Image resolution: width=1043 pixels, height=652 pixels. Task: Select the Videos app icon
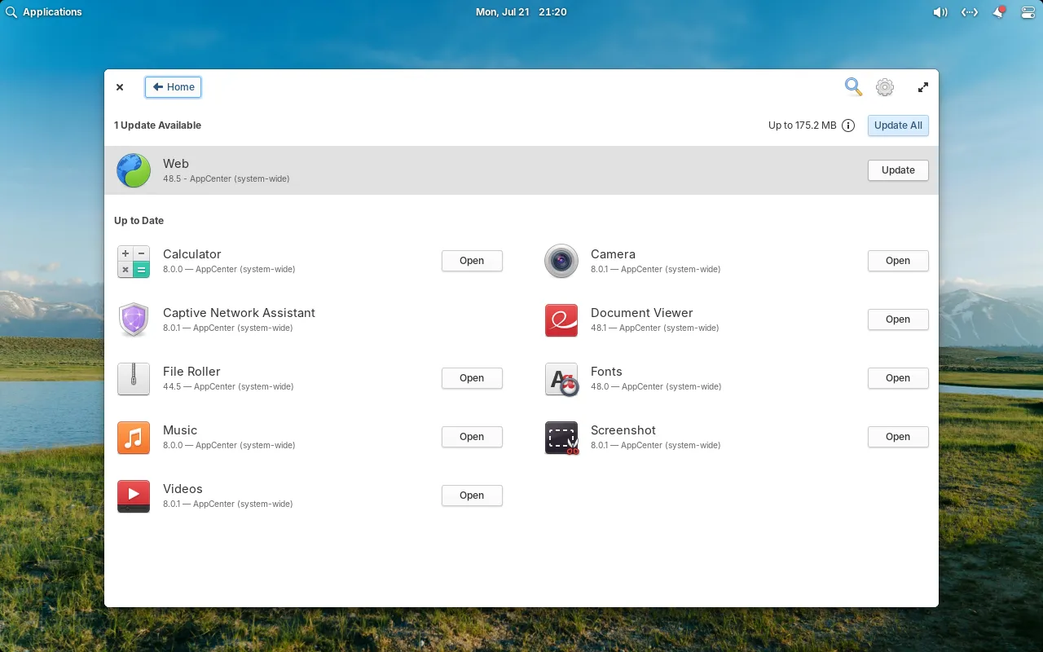(x=134, y=496)
